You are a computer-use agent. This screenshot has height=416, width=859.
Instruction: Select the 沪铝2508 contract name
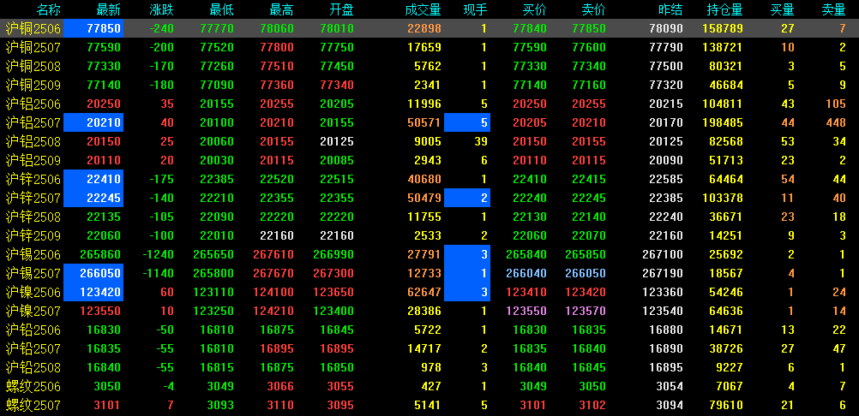tap(33, 141)
